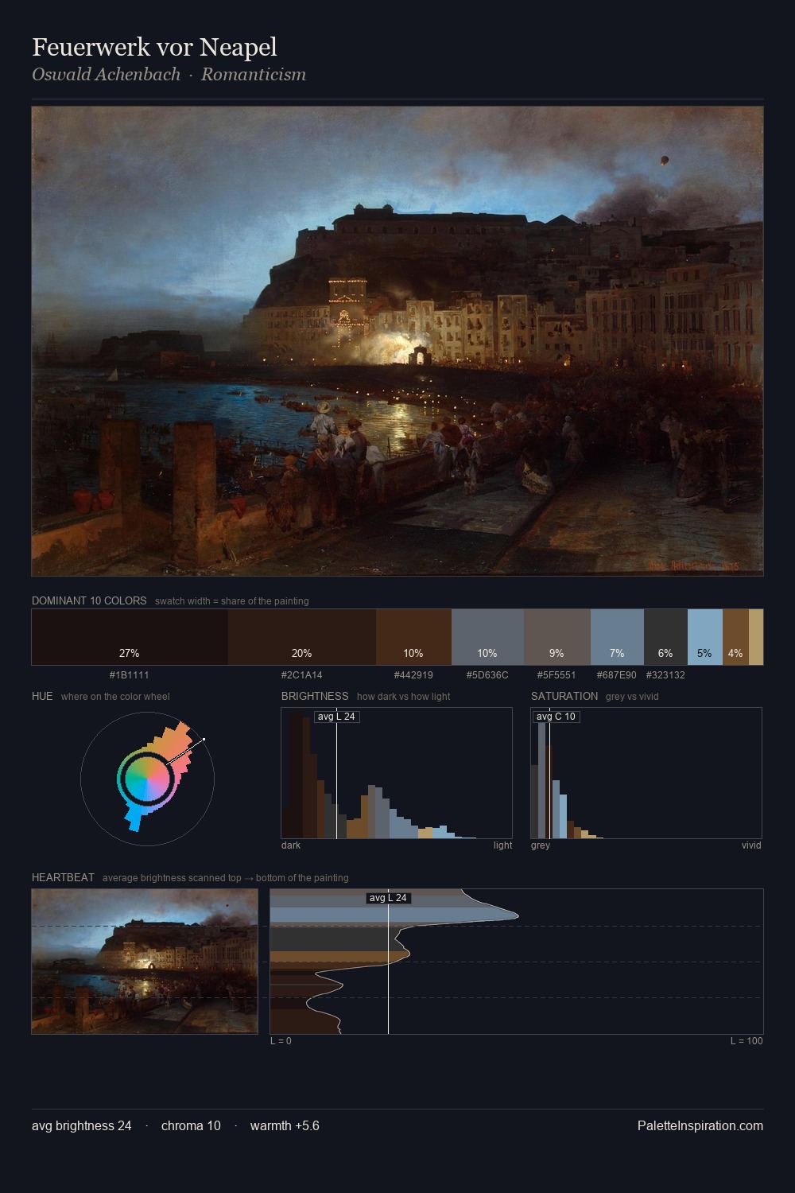This screenshot has height=1193, width=795.
Task: Click the SATURATION section heading
Action: pos(564,697)
